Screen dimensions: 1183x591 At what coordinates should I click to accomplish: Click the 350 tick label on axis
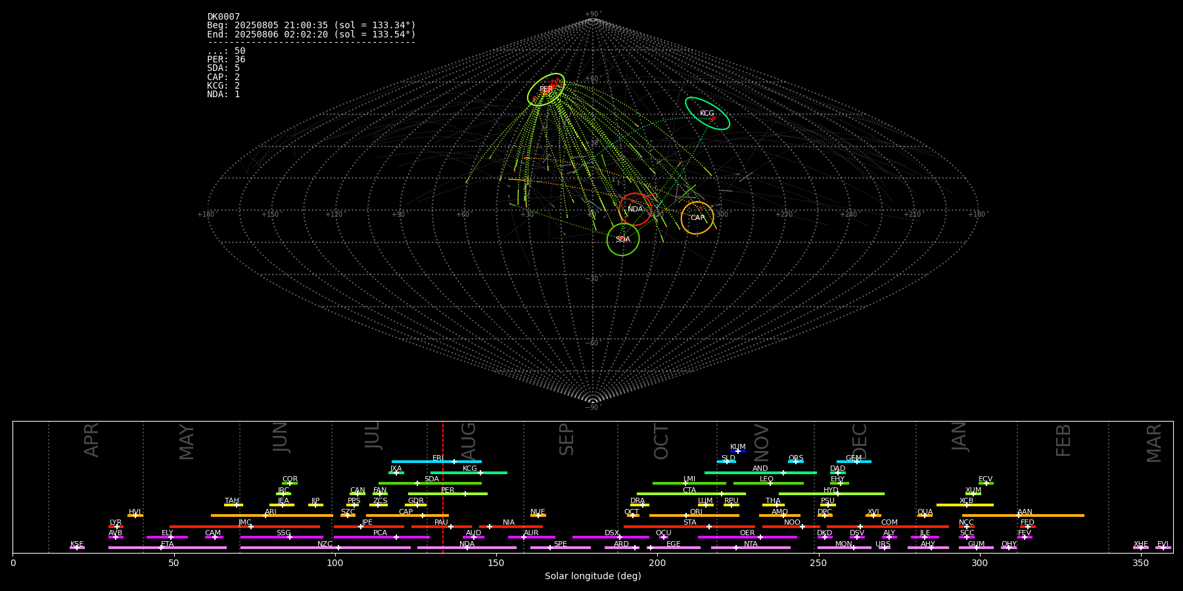(x=1141, y=563)
